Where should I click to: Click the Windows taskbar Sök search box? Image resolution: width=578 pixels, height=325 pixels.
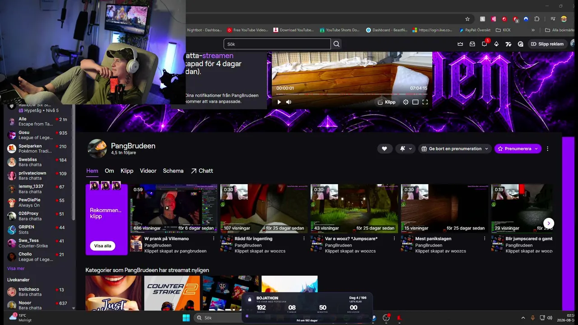point(219,318)
